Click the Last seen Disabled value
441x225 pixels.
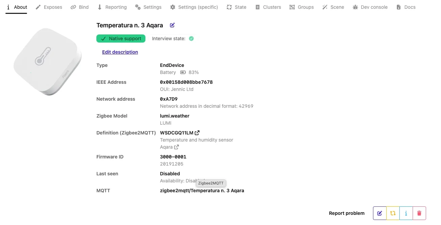(170, 174)
